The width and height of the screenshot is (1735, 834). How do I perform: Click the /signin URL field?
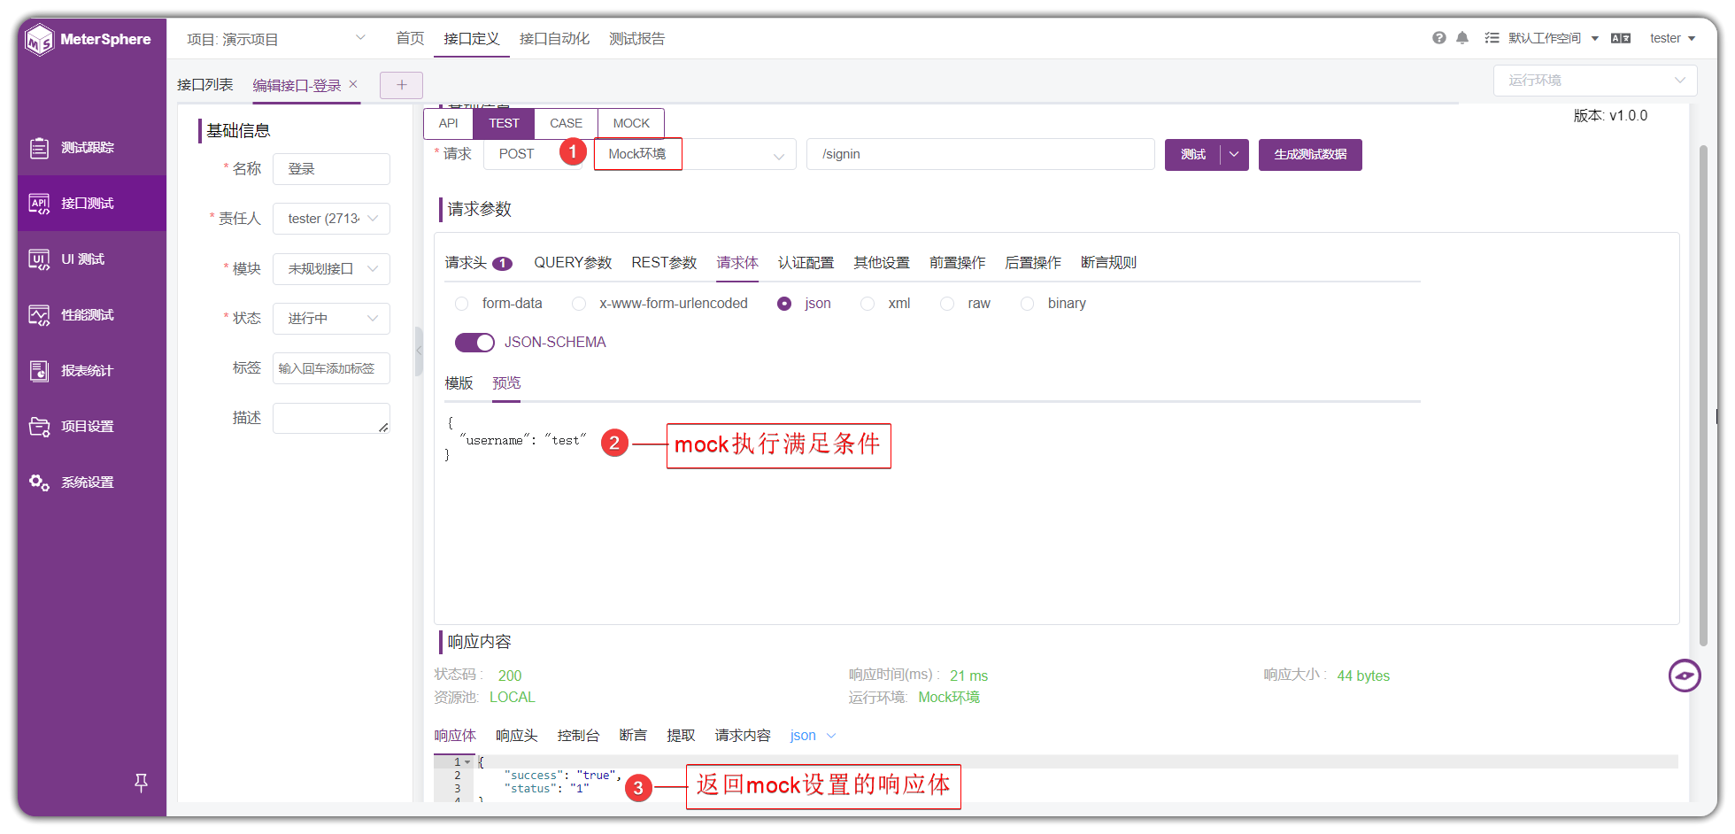tap(980, 154)
